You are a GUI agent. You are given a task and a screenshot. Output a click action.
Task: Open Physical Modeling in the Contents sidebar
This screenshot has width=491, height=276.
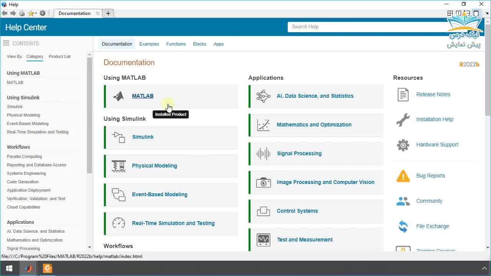[x=23, y=115]
